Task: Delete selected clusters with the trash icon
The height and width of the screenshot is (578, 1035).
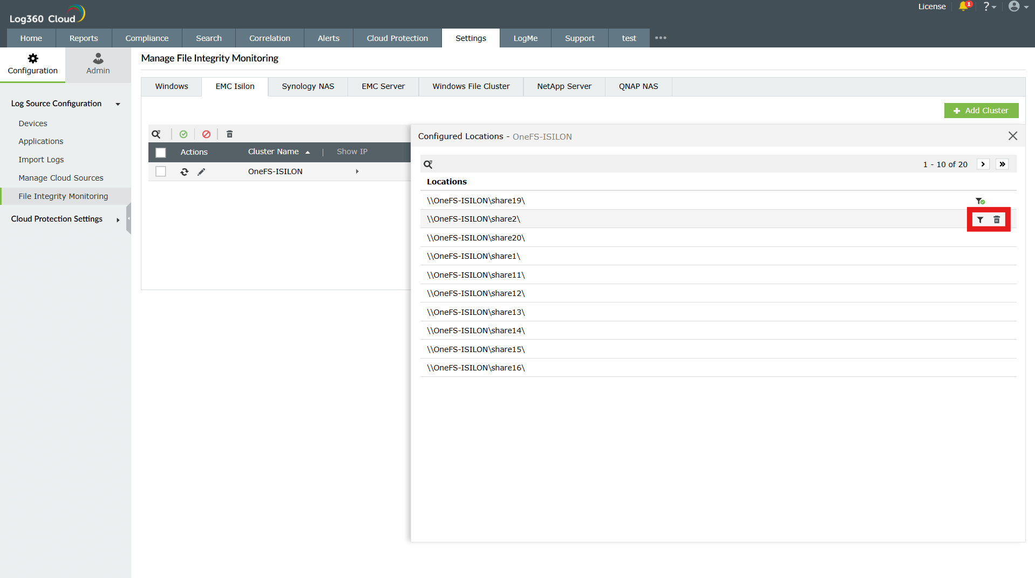Action: click(x=229, y=134)
